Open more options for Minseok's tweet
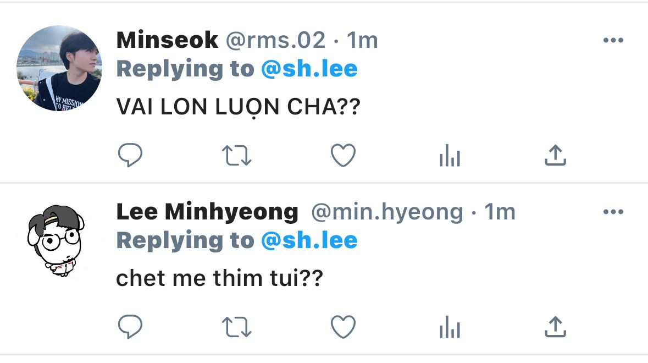 point(613,40)
